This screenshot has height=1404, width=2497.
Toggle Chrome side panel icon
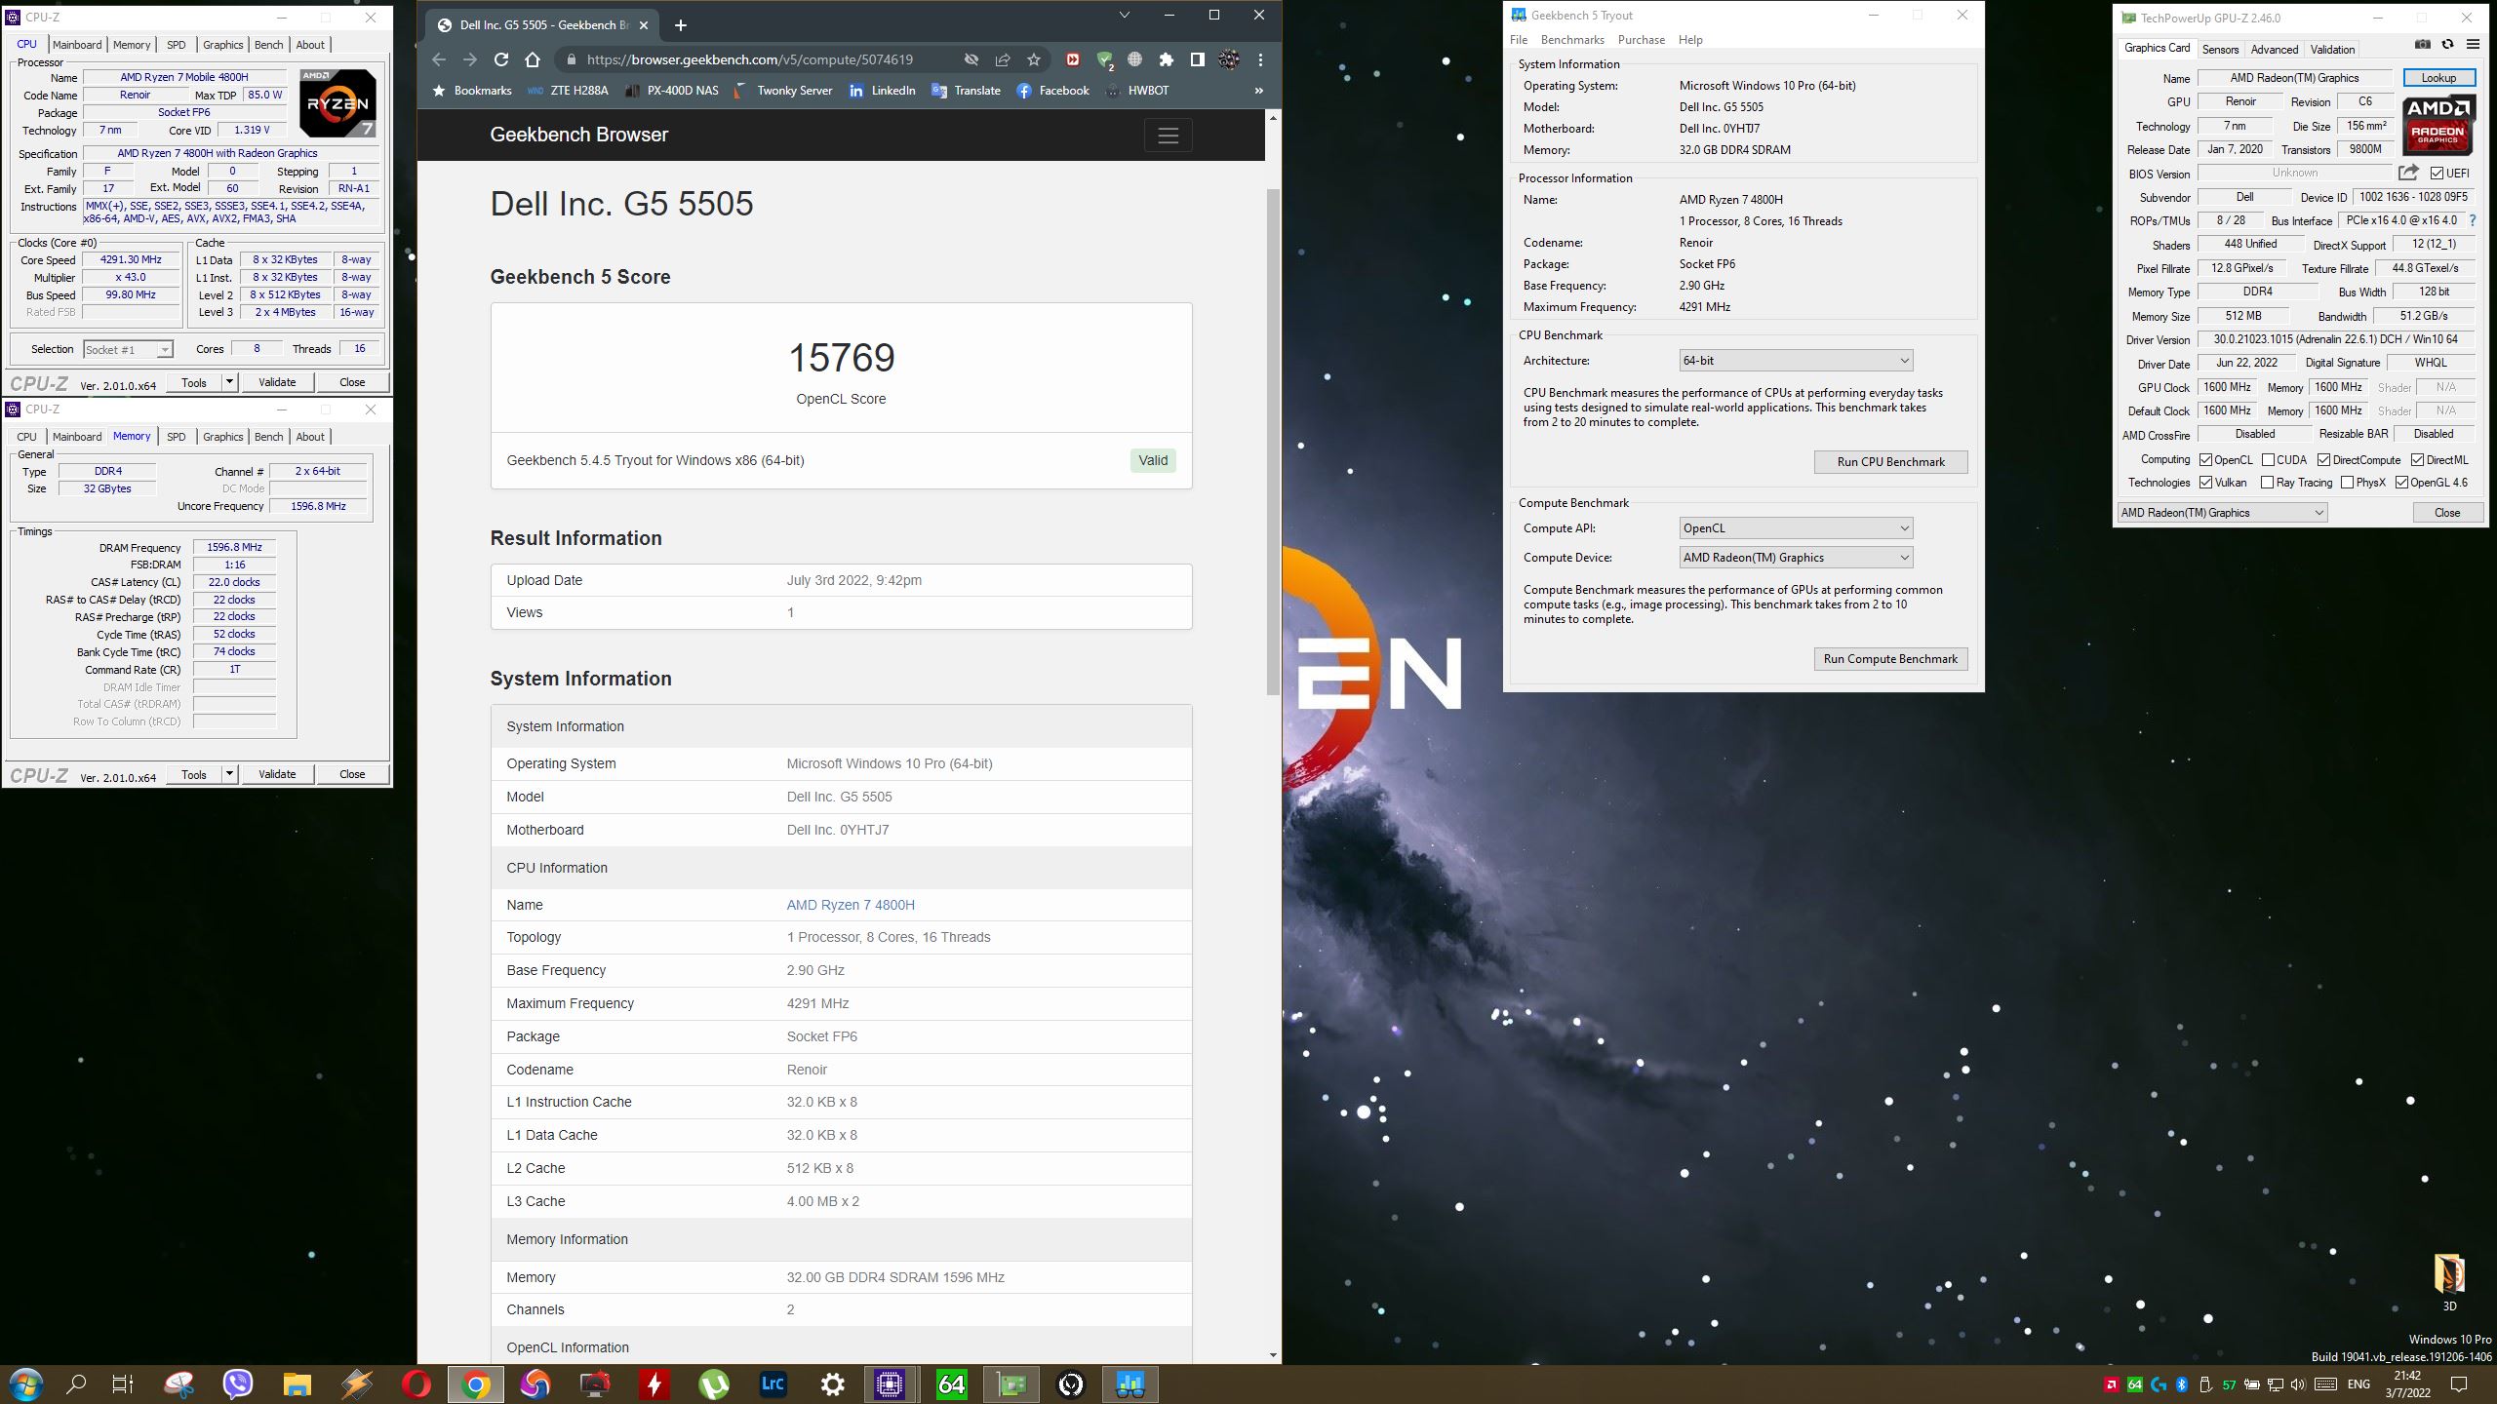pos(1197,59)
